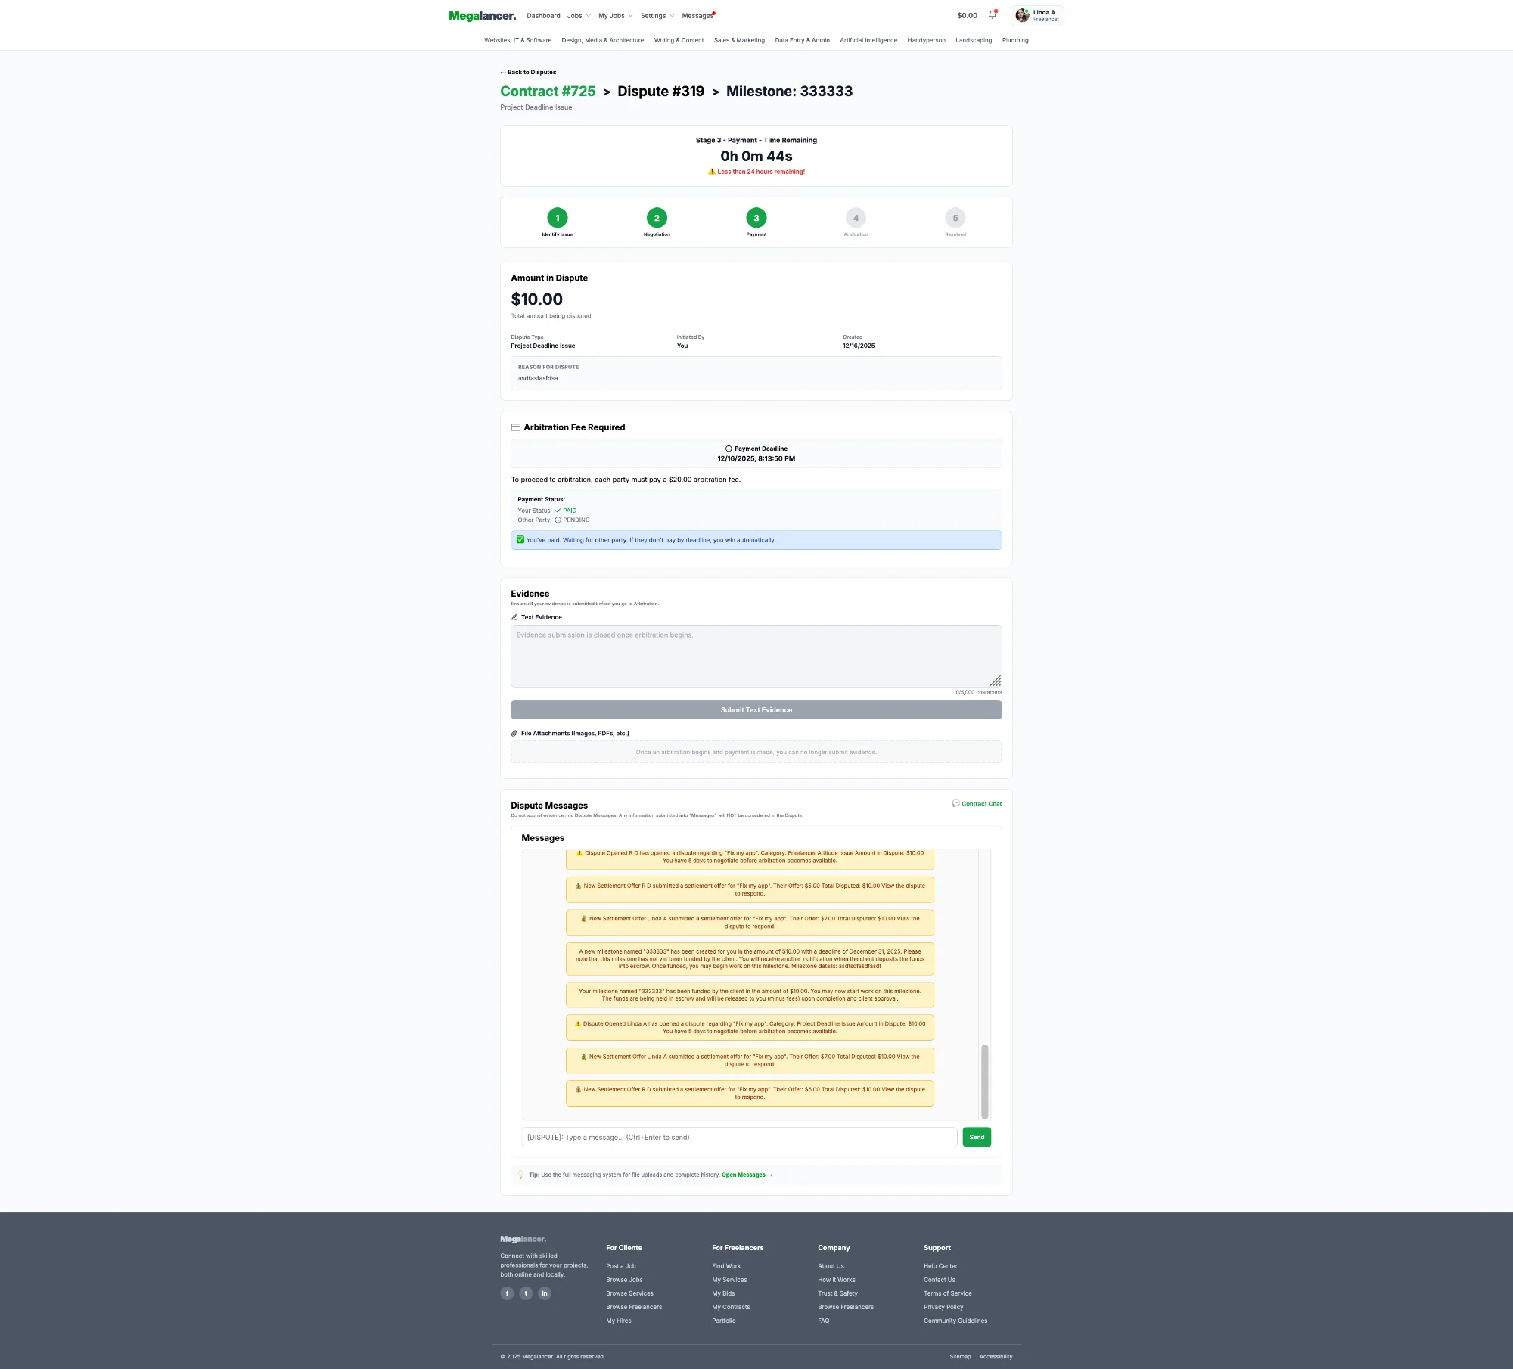Open the notification bell
The image size is (1513, 1369).
pyautogui.click(x=991, y=14)
